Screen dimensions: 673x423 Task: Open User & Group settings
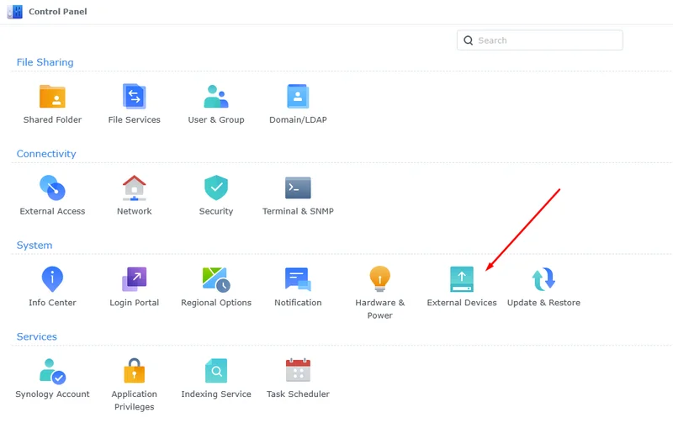click(x=216, y=97)
